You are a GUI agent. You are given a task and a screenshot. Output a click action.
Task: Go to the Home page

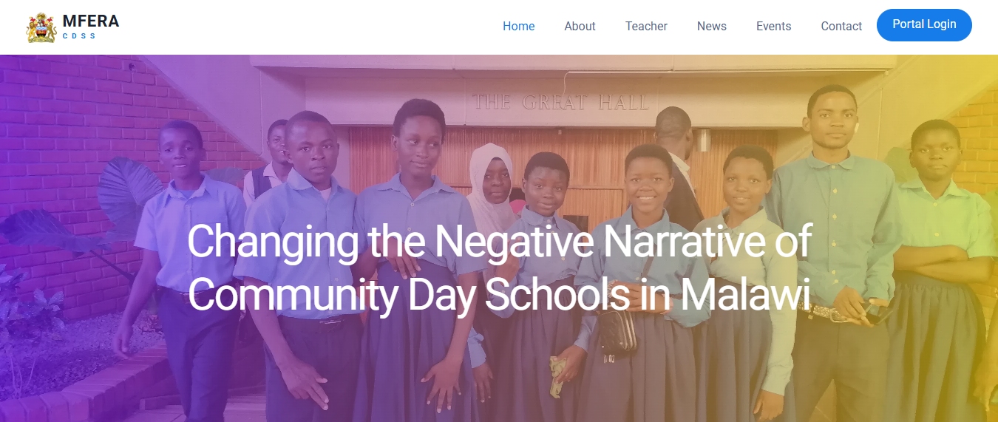518,26
